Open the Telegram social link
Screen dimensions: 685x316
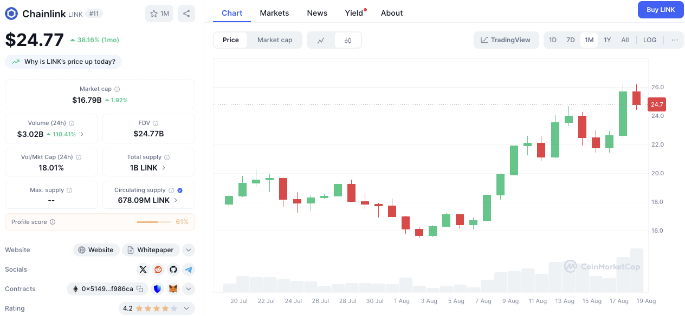(x=188, y=269)
